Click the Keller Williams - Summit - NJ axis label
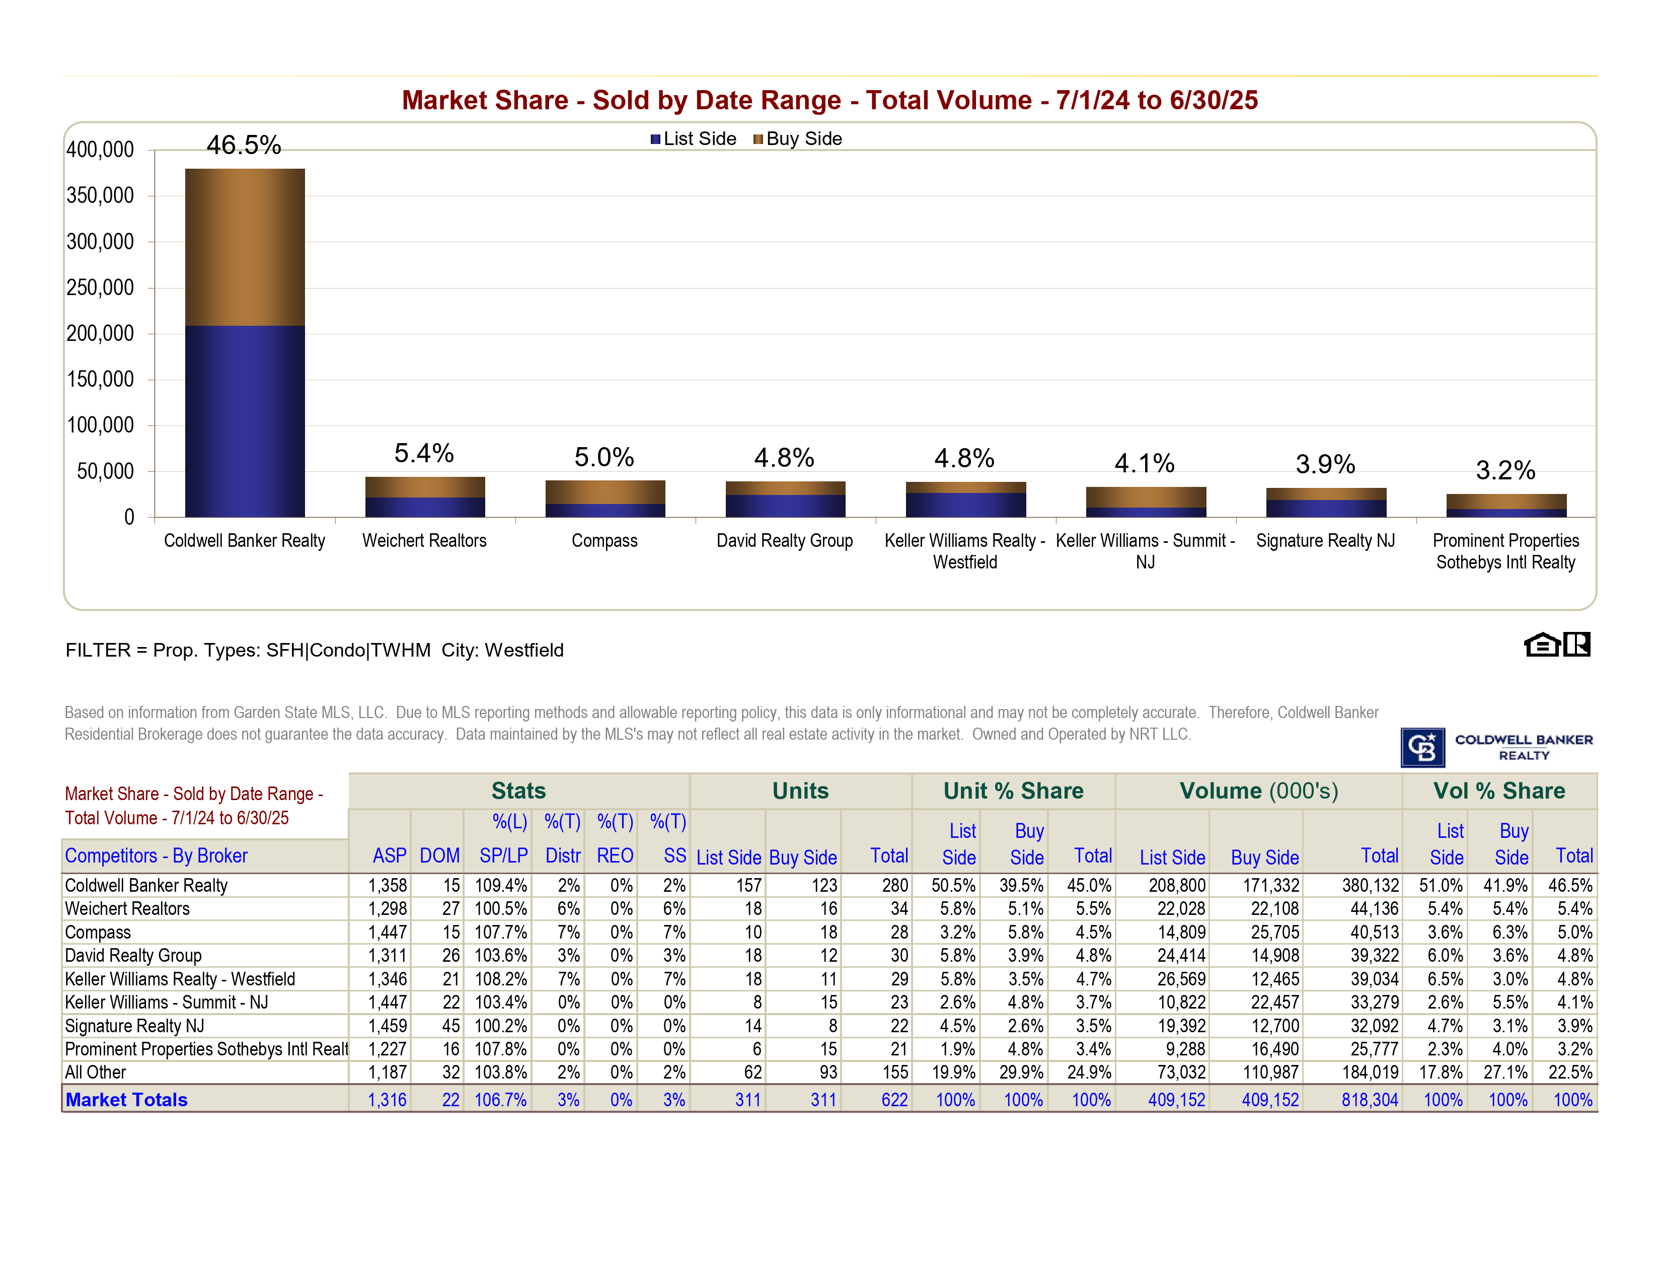Screen dimensions: 1661x1284 pos(1146,551)
